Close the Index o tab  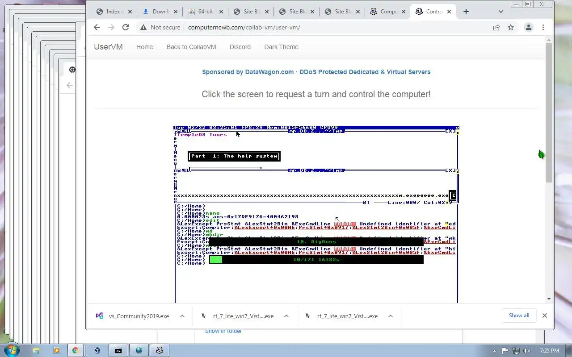pyautogui.click(x=130, y=12)
